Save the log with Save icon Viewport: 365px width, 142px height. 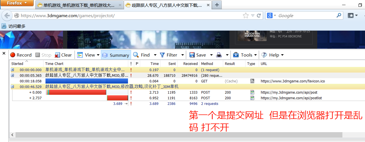tap(192, 55)
